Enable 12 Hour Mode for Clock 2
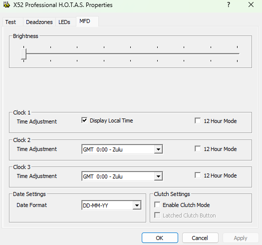Screen dimensions: 262x245 [x=198, y=148]
